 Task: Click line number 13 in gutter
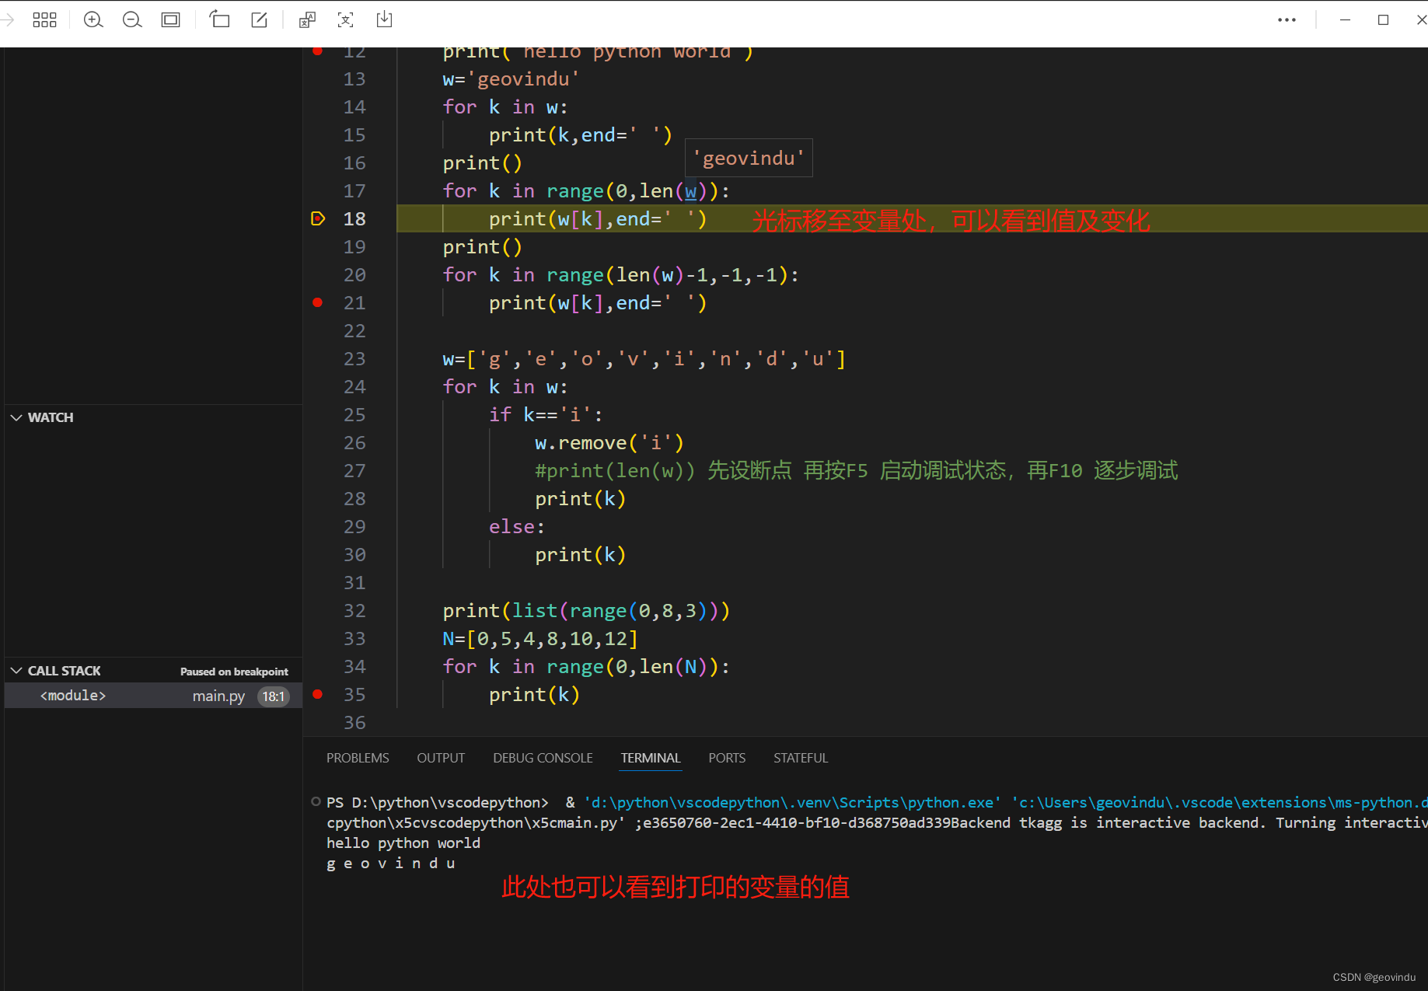[x=354, y=79]
